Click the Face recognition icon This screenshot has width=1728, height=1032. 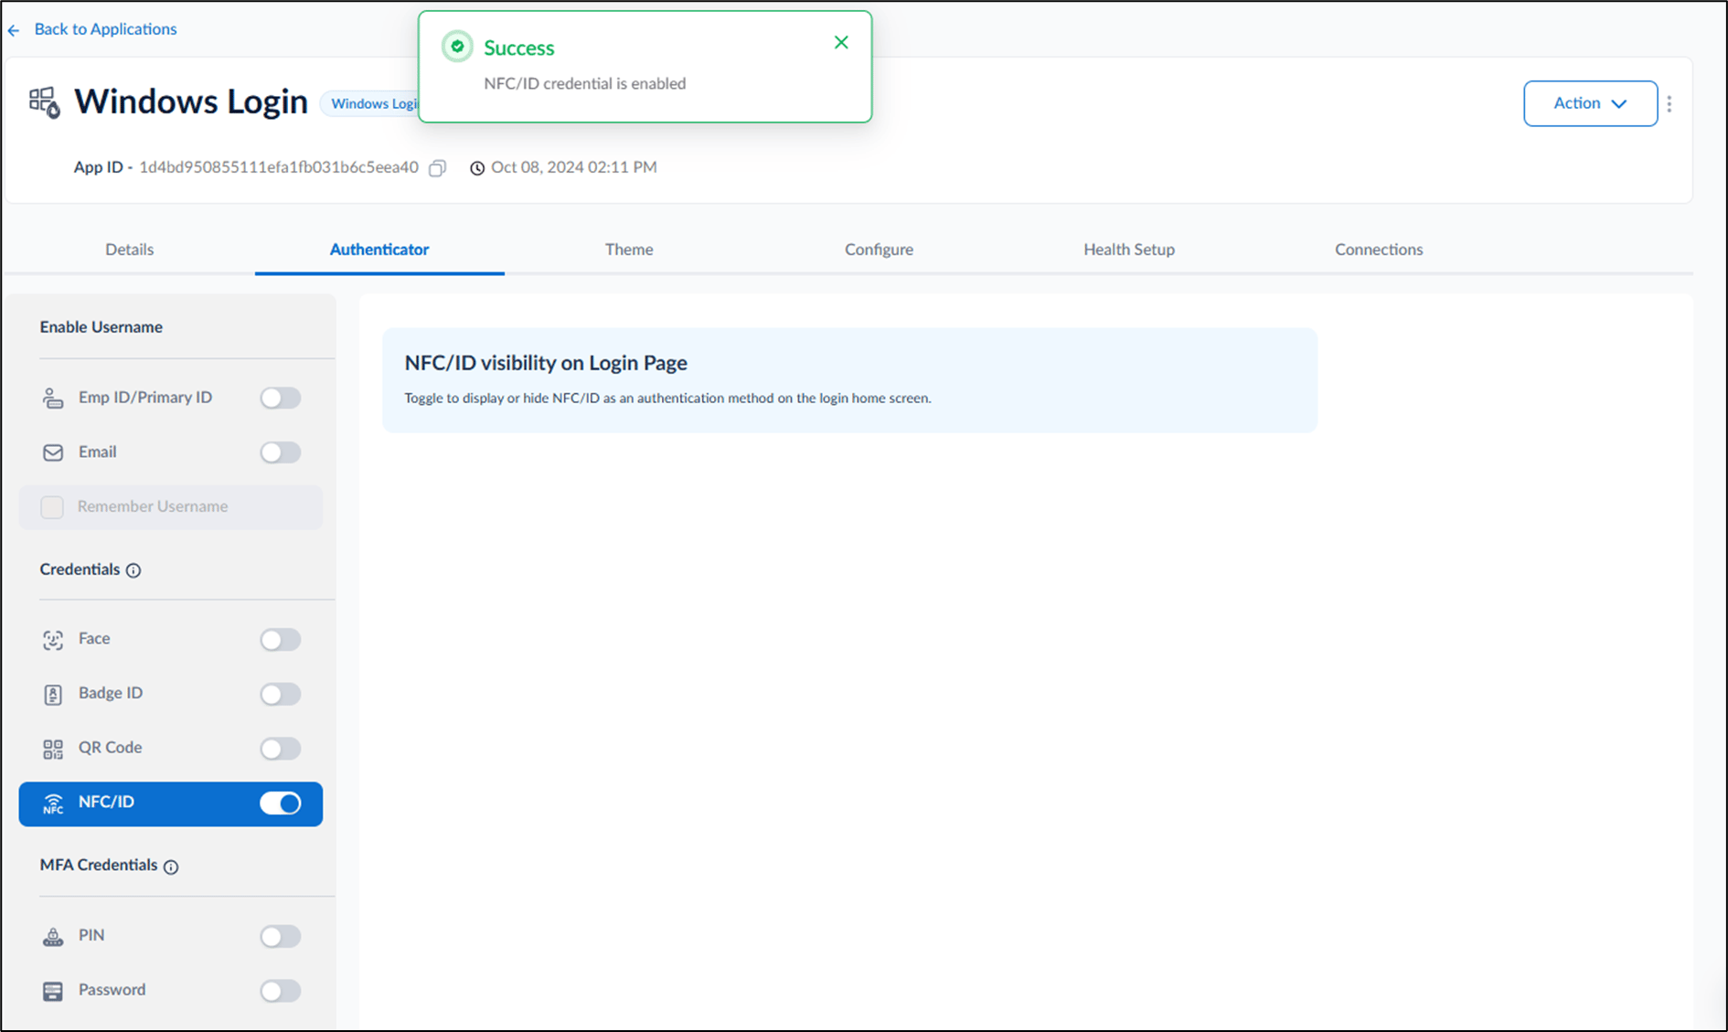pyautogui.click(x=53, y=639)
